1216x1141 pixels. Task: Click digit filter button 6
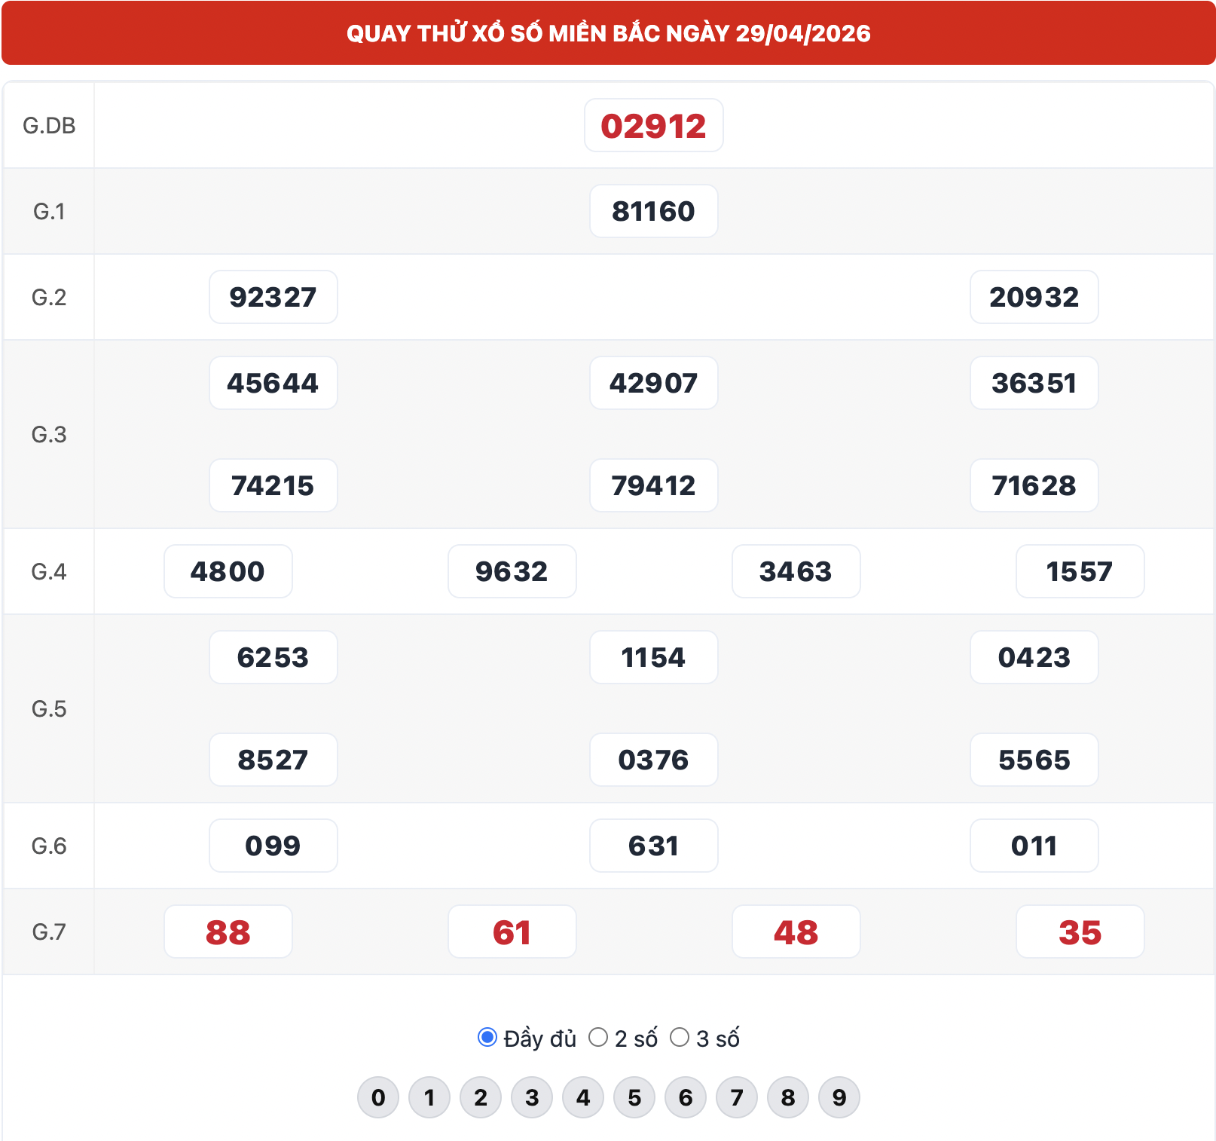(x=686, y=1097)
